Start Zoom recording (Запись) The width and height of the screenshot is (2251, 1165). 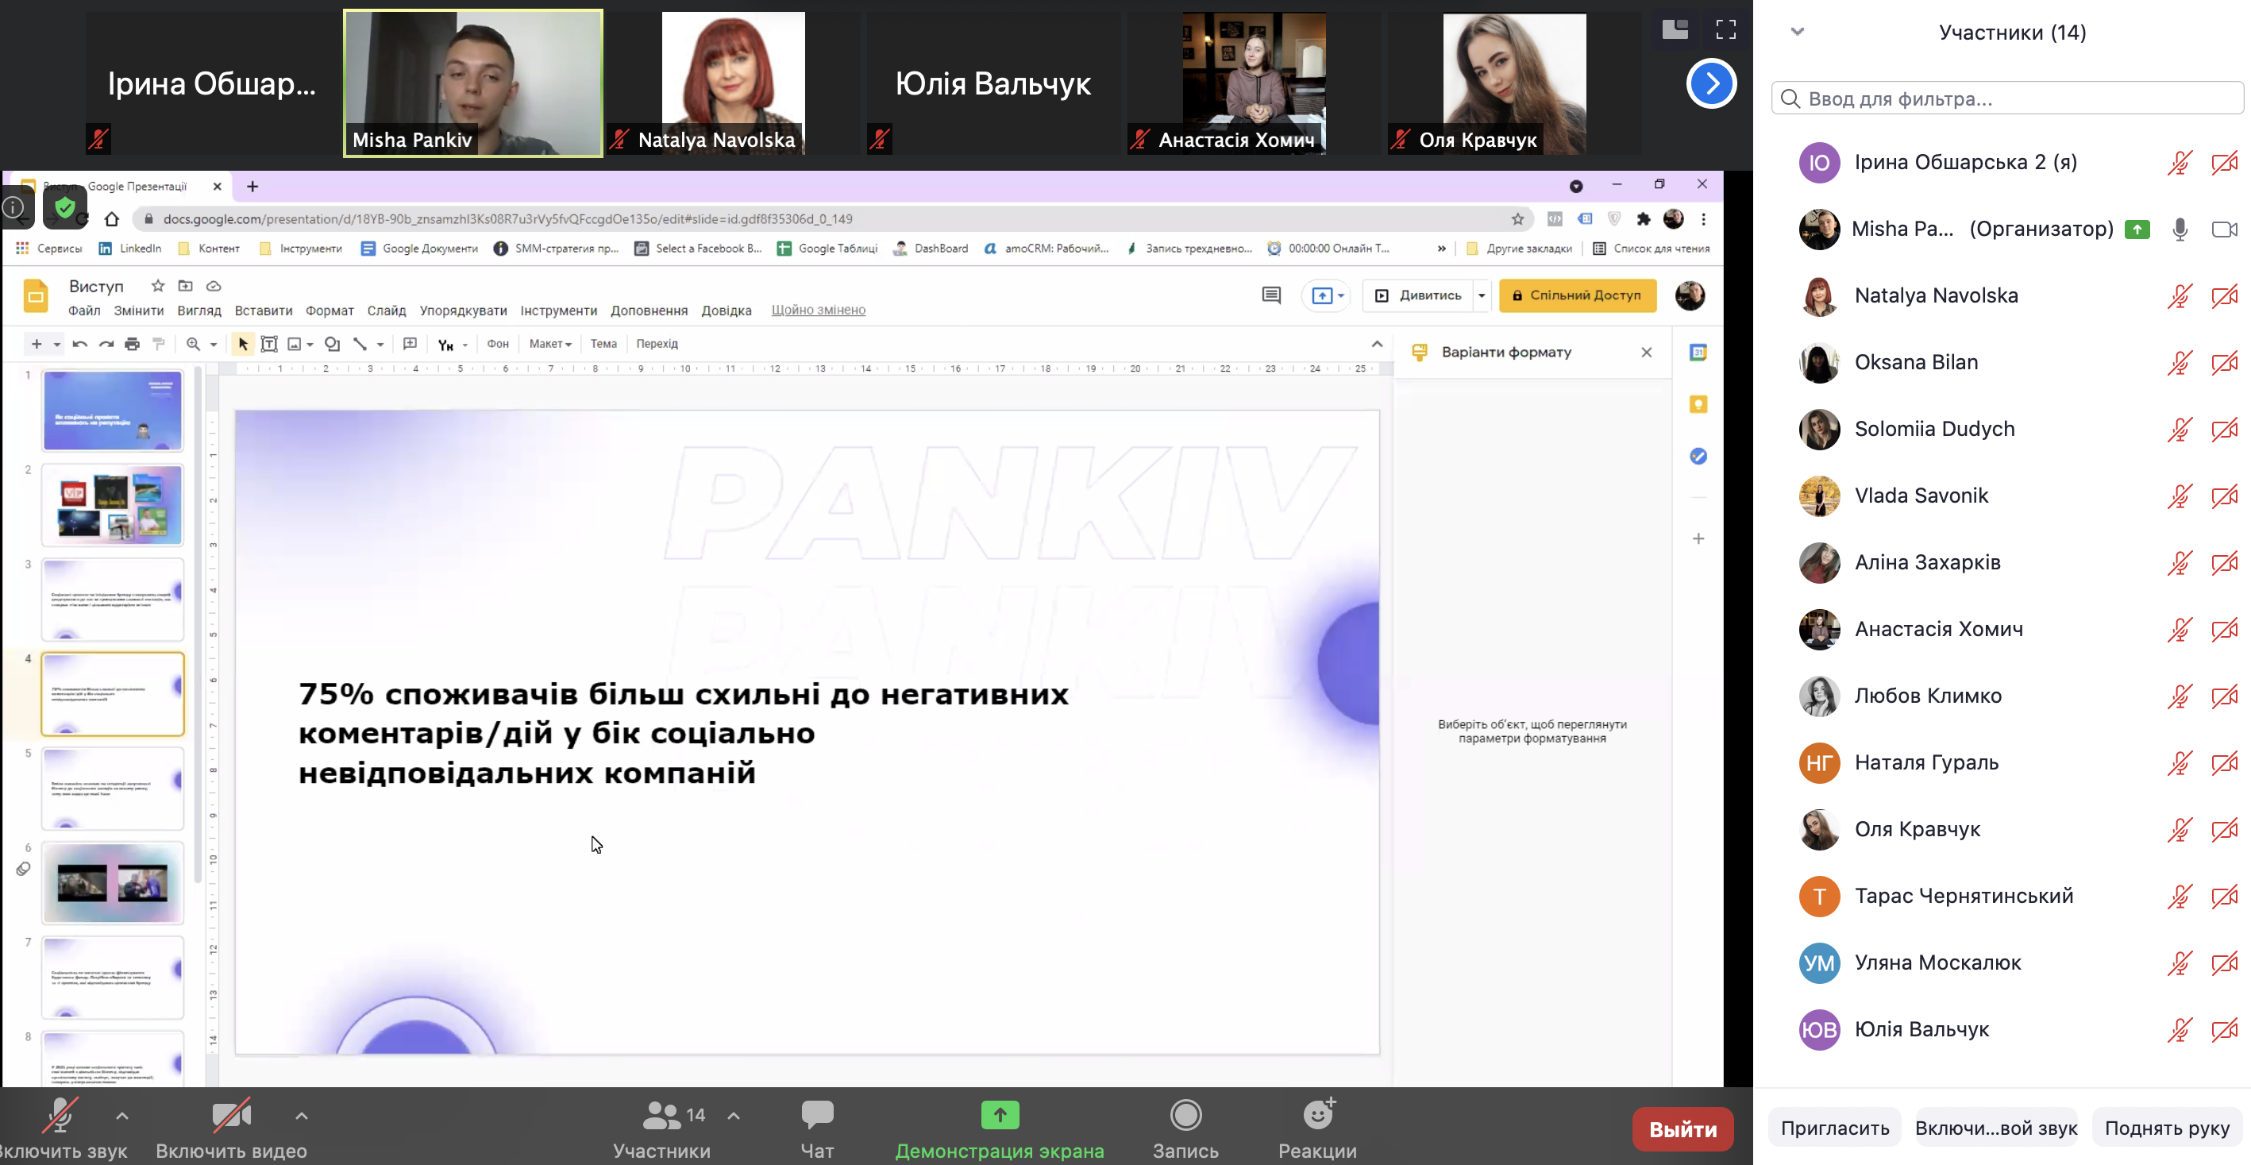tap(1185, 1128)
